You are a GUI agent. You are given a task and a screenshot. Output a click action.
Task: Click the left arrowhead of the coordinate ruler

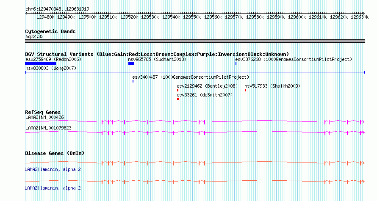pos(26,13)
